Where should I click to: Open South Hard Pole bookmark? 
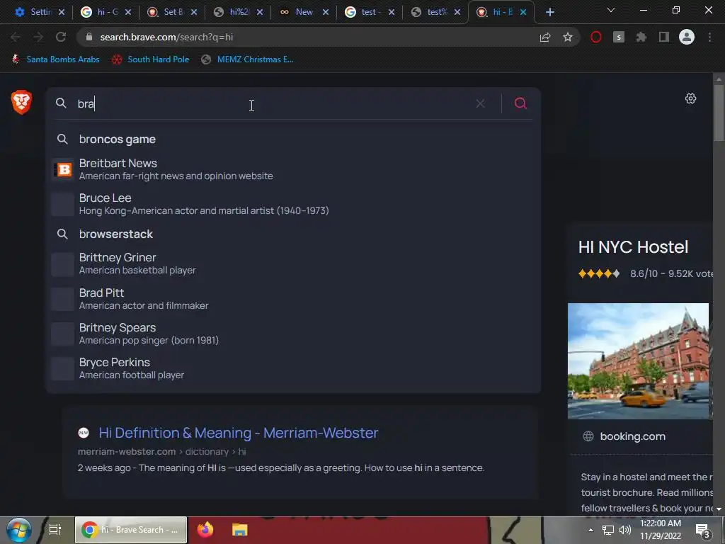(x=151, y=59)
